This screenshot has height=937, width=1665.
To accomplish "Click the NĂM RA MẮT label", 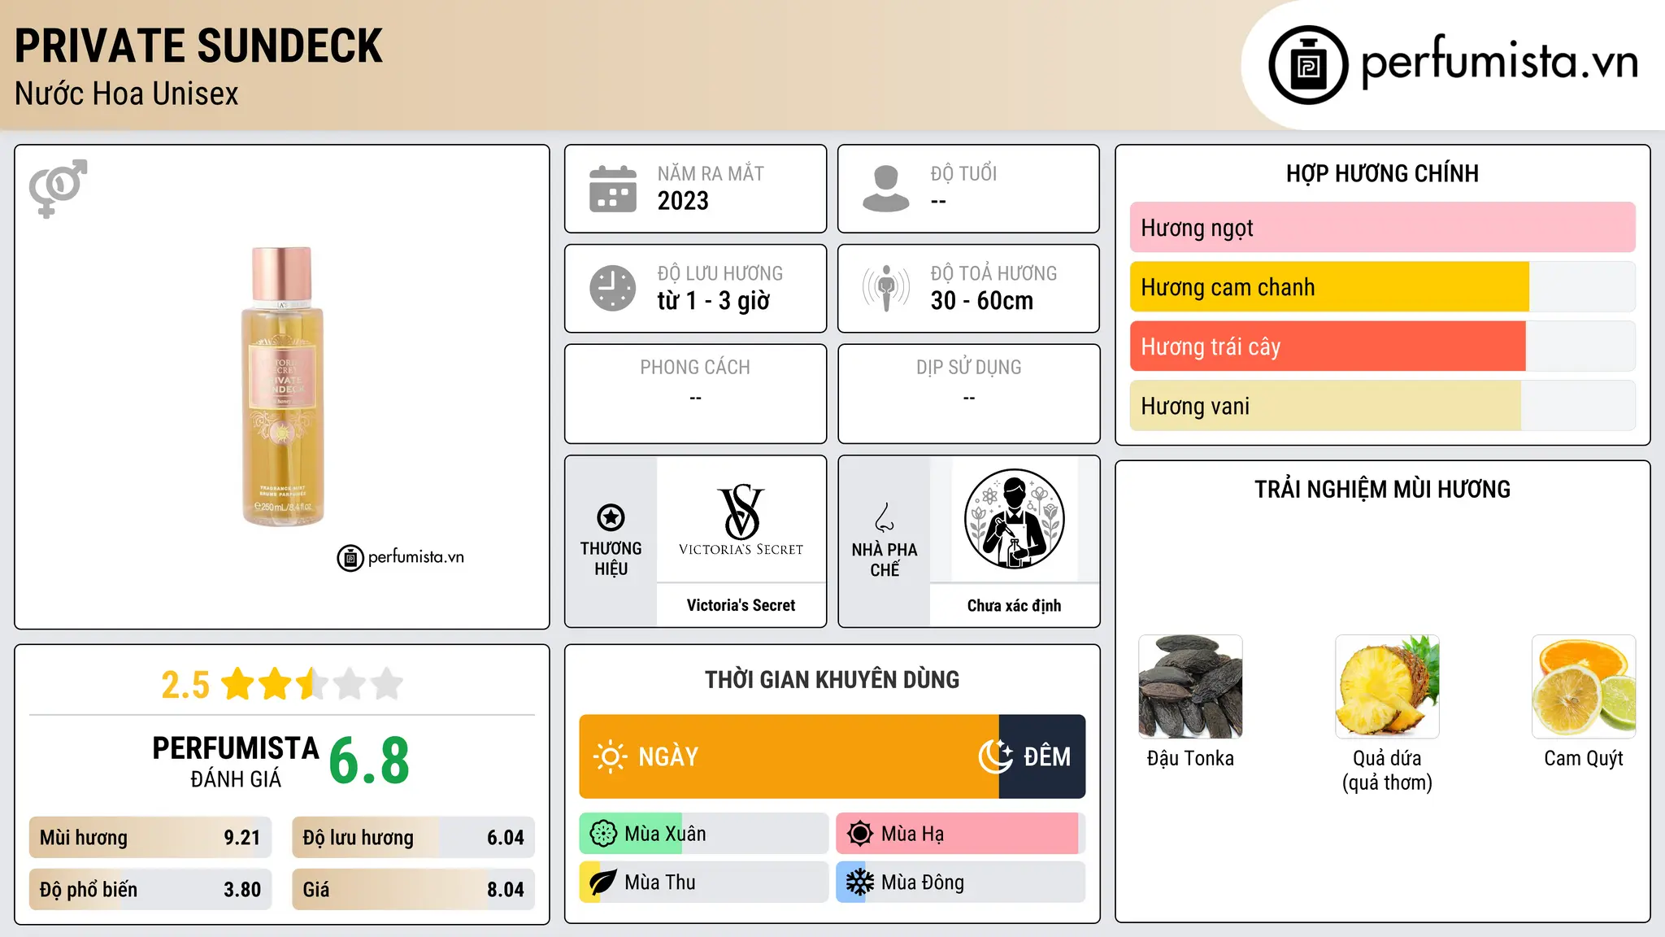I will click(x=711, y=173).
